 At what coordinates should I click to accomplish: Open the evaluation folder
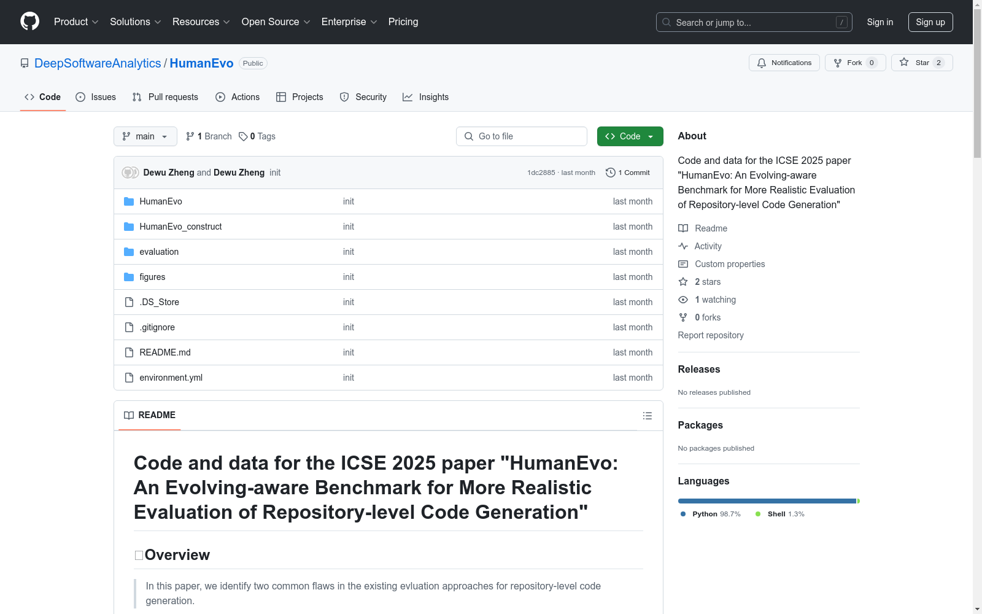pyautogui.click(x=159, y=252)
